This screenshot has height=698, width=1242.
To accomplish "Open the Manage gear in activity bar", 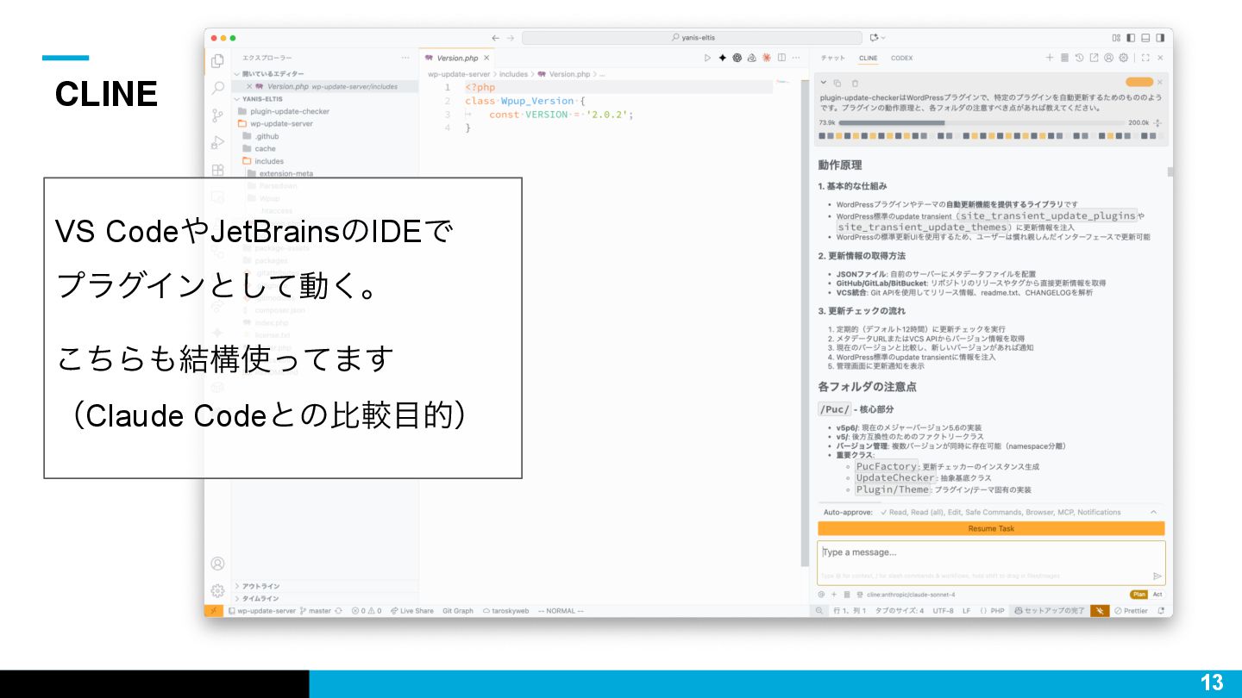I will [x=217, y=591].
